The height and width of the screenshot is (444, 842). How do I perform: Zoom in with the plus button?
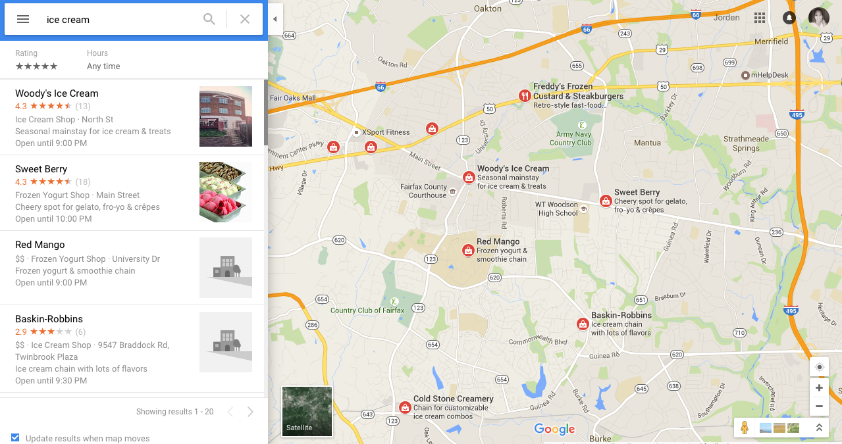pos(819,388)
